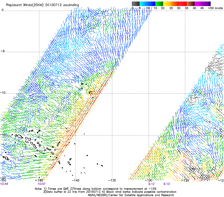Click the gray 0-5 knots legend swatch

tap(136, 4)
